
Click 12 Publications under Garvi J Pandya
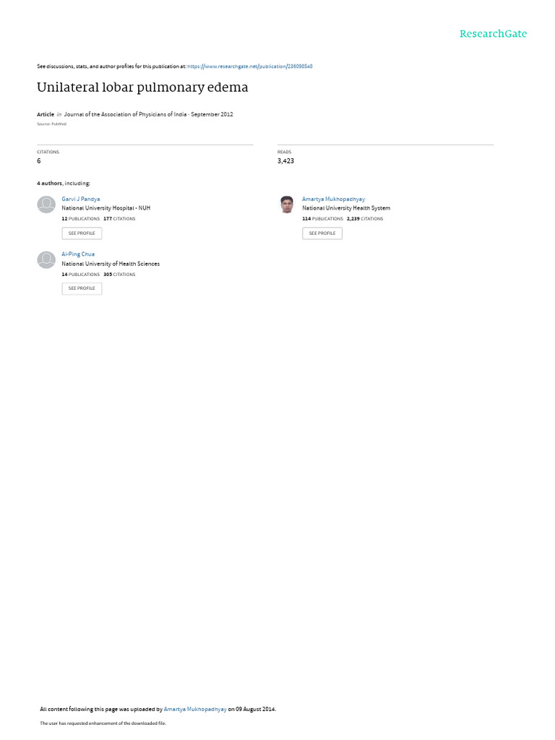point(81,219)
